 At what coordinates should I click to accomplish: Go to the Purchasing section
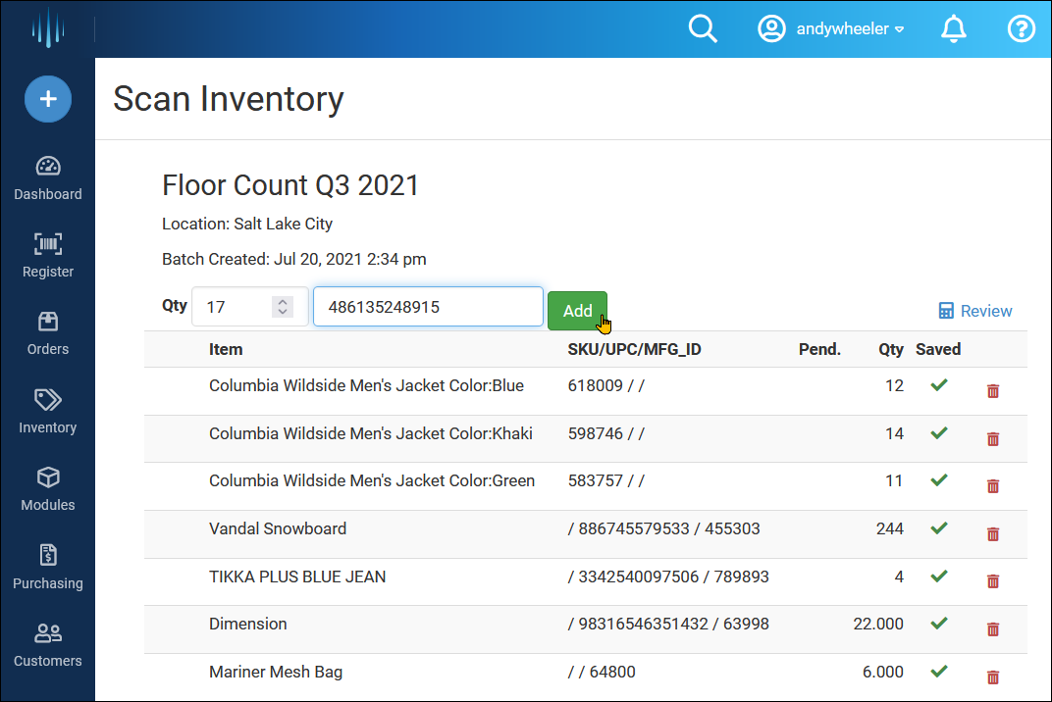pyautogui.click(x=47, y=566)
